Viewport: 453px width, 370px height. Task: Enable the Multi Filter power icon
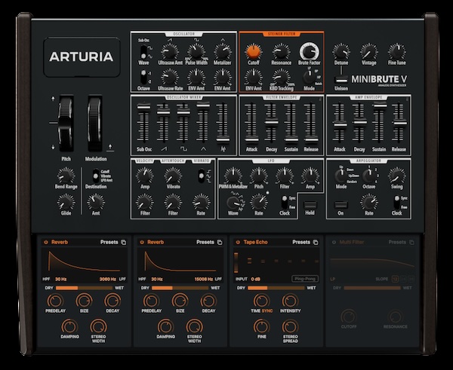[334, 242]
